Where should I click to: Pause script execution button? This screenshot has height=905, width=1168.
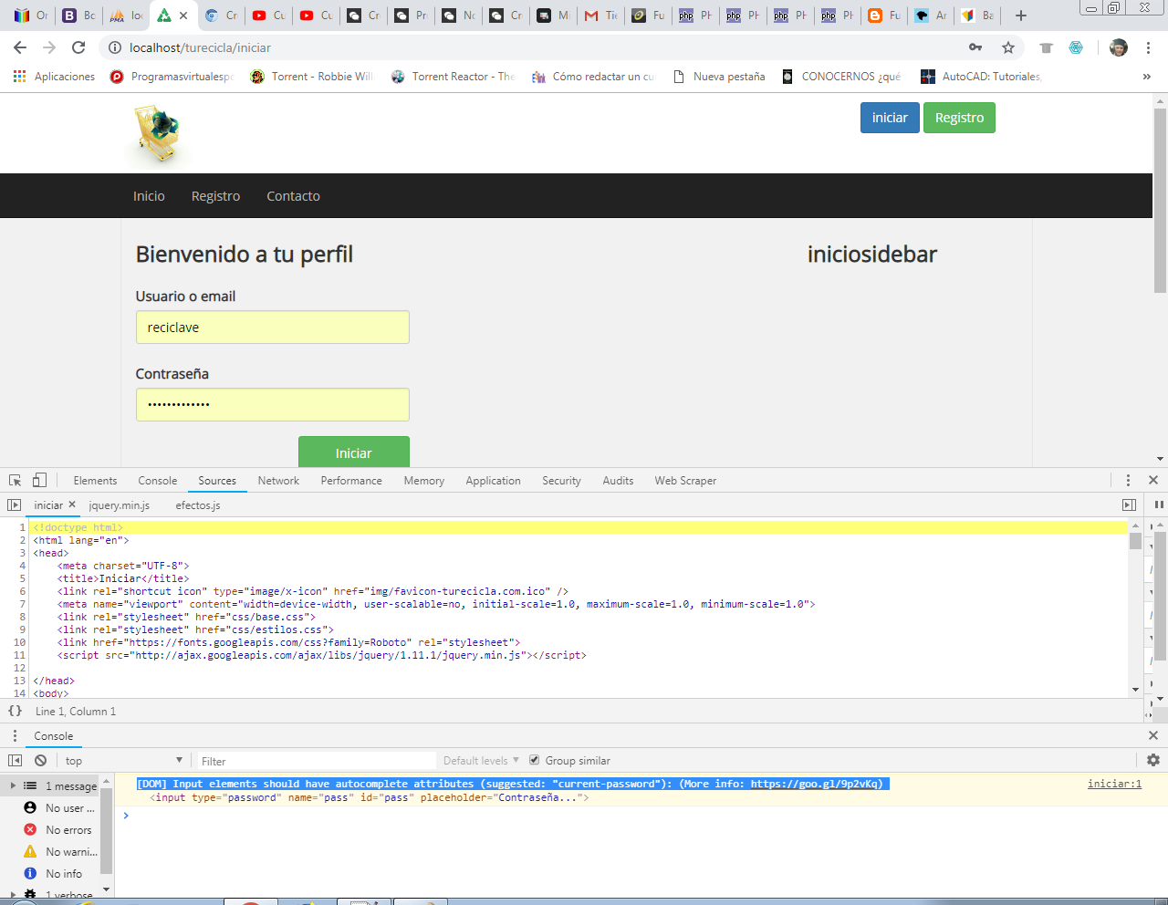1159,505
